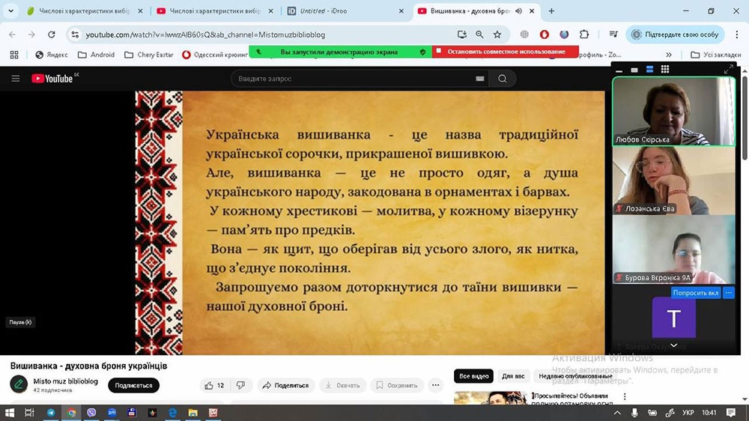Expand the Zoom video panel to full screen
This screenshot has height=421, width=749.
click(728, 70)
